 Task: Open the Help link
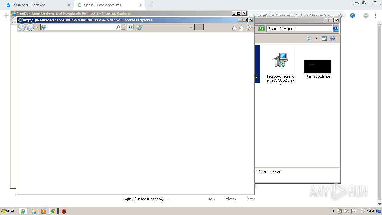point(211,199)
